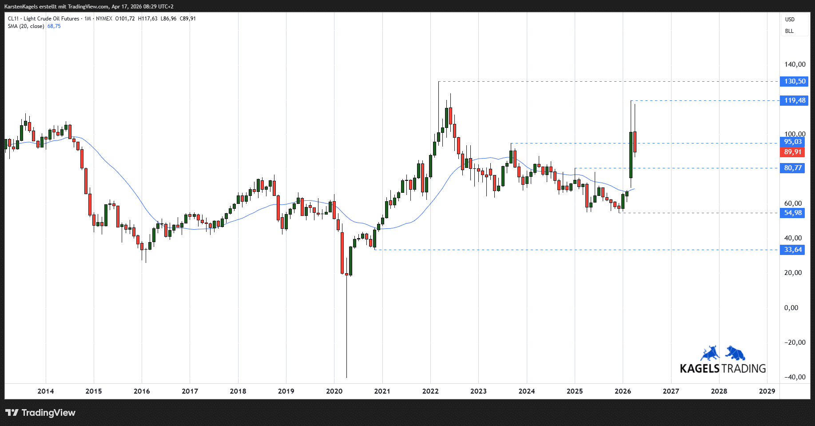Click the red 89,91 current price label

pyautogui.click(x=792, y=152)
